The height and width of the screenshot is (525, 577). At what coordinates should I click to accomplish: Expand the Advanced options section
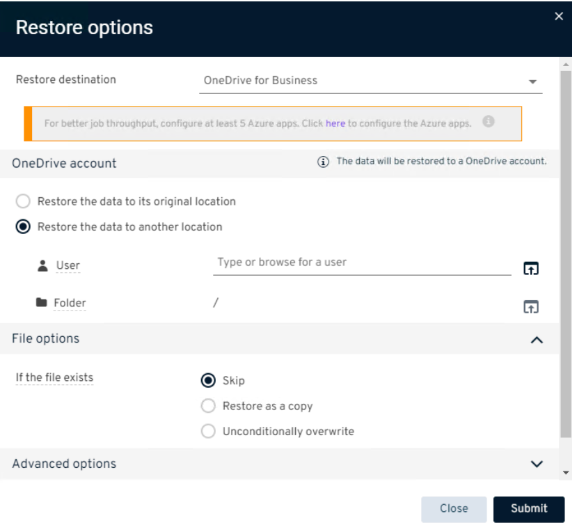click(536, 464)
